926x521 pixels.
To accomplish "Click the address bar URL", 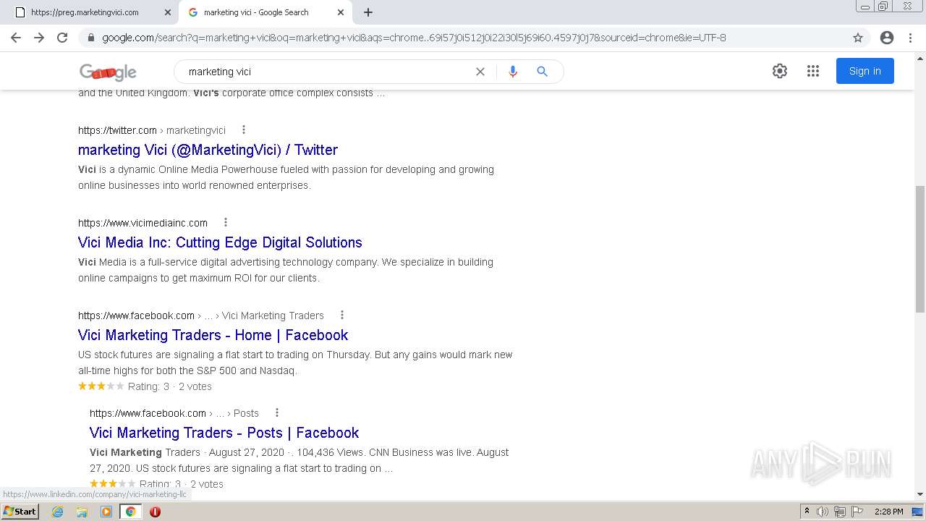I will 414,38.
